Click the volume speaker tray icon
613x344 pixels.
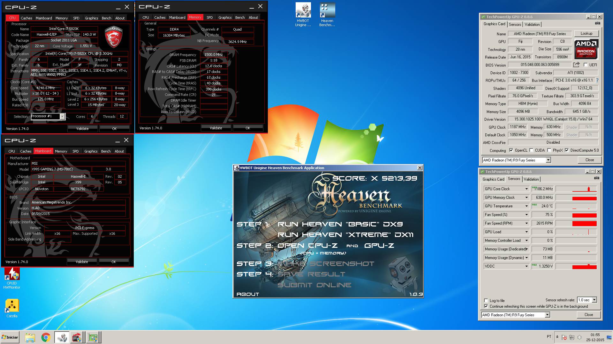(579, 337)
